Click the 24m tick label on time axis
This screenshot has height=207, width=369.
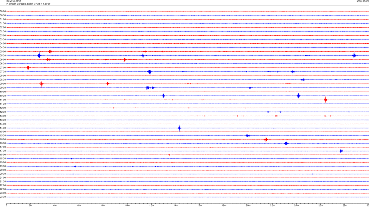click(x=296, y=205)
